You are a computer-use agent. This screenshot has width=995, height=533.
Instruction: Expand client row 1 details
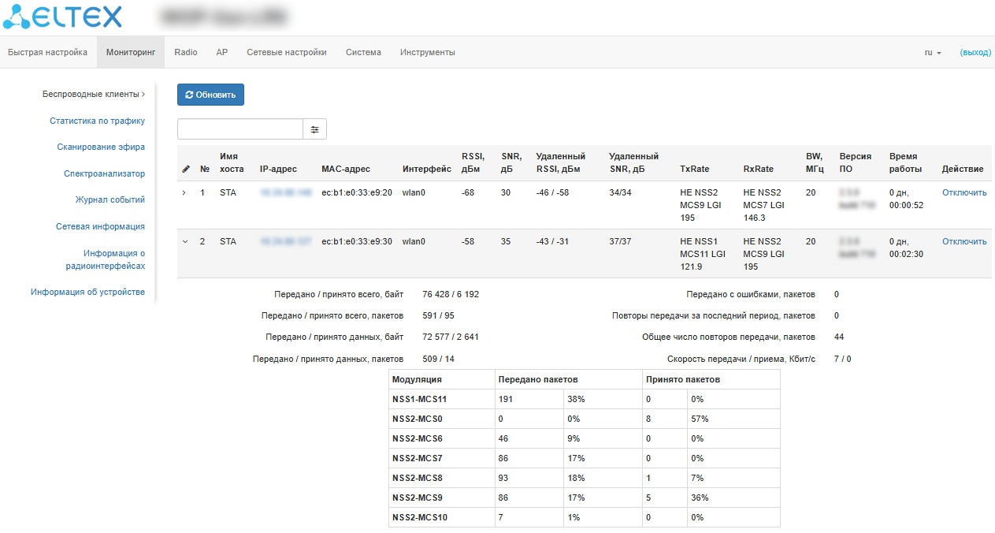coord(184,193)
